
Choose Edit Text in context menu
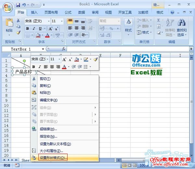[65, 100]
